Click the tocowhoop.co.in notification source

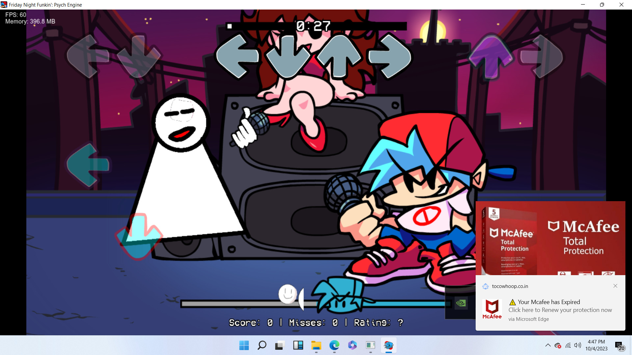click(510, 286)
